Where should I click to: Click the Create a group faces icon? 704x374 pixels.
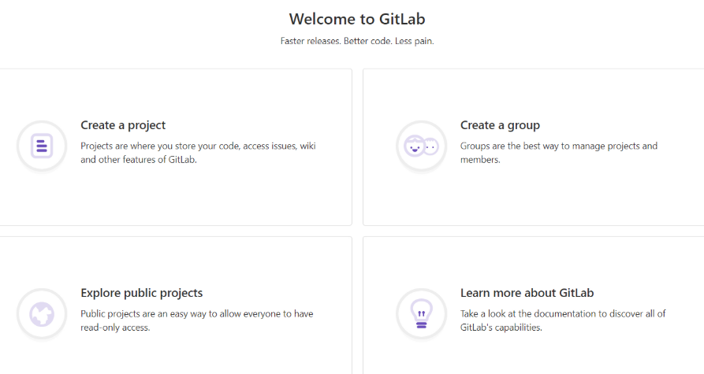click(421, 146)
